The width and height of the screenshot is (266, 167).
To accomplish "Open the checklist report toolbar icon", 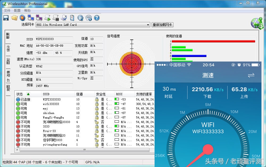I will [64, 17].
